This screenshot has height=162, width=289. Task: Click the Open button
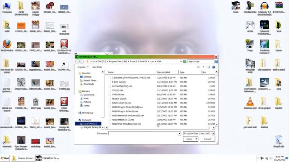[189, 139]
